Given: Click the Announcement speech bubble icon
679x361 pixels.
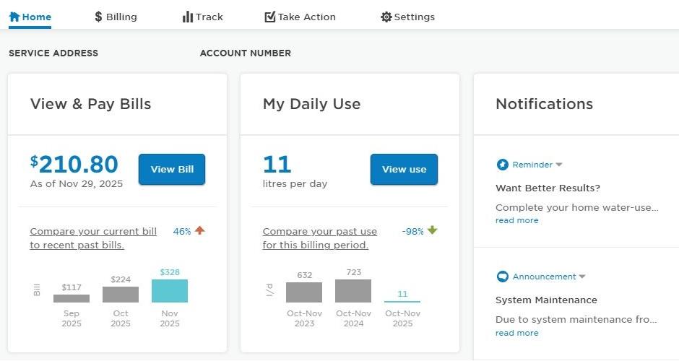Looking at the screenshot, I should click(503, 277).
